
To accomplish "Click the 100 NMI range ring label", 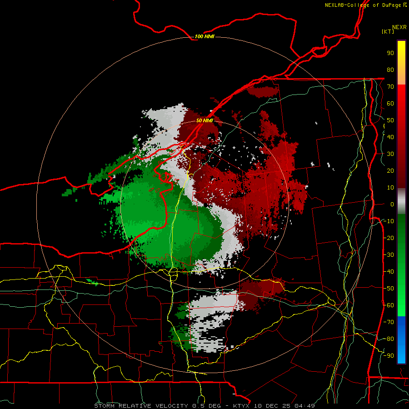I will [x=204, y=36].
